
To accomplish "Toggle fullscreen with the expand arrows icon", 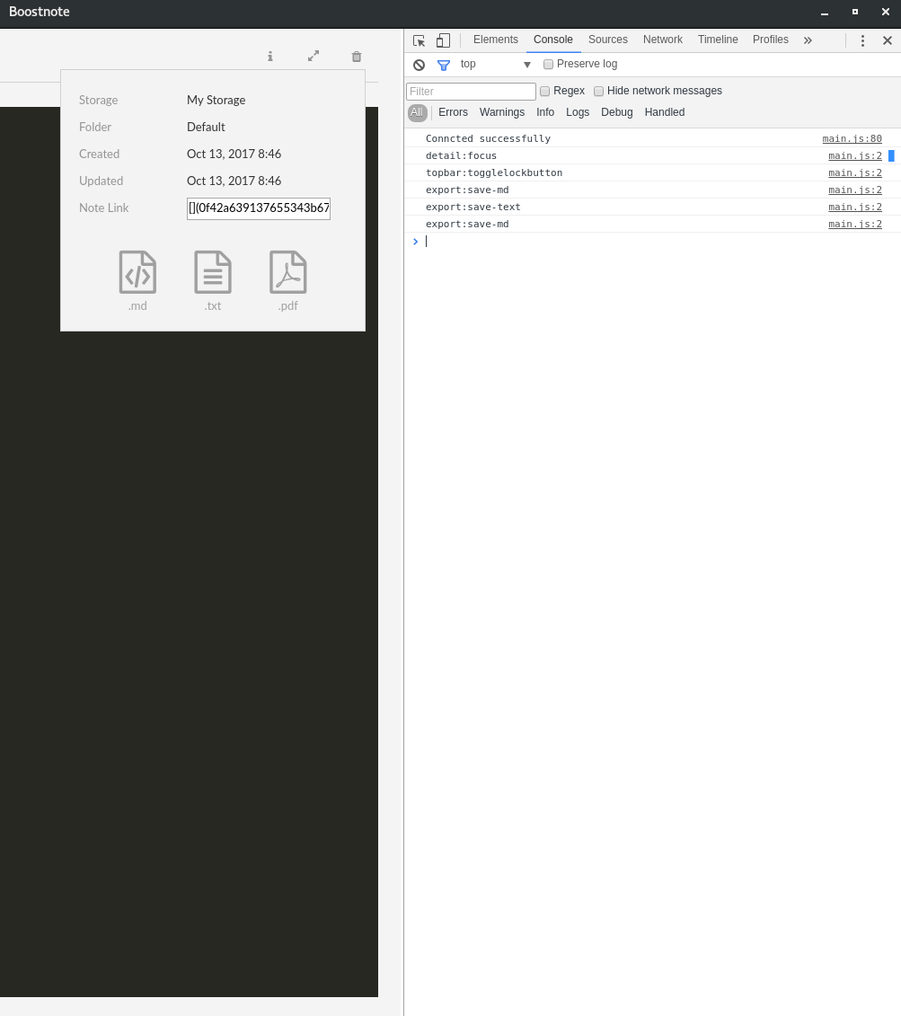I will [x=314, y=57].
